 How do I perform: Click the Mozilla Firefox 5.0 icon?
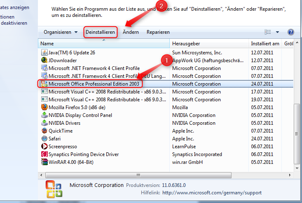[x=44, y=107]
